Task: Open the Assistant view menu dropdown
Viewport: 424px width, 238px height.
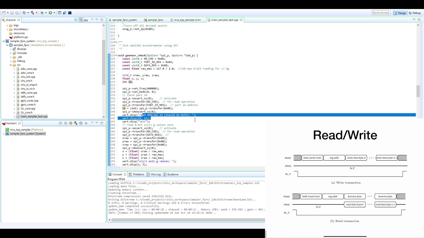Action: coord(91,123)
